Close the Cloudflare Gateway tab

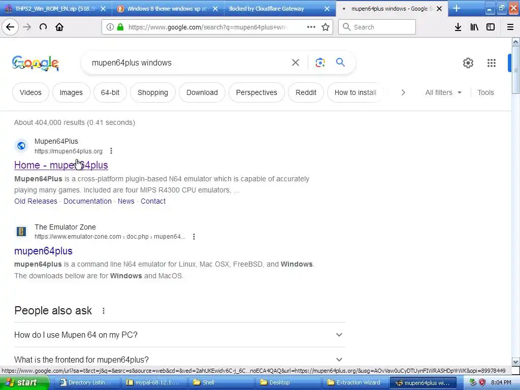coord(327,9)
